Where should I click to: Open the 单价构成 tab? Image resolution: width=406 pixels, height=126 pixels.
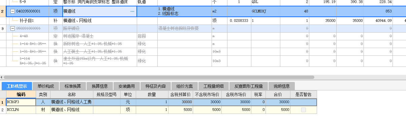tap(46, 86)
